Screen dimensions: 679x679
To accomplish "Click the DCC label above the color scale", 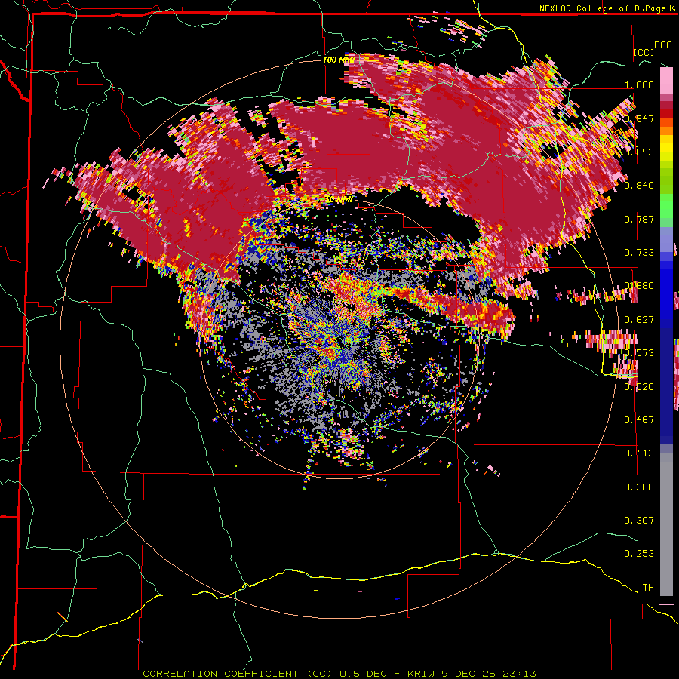I will [x=662, y=45].
